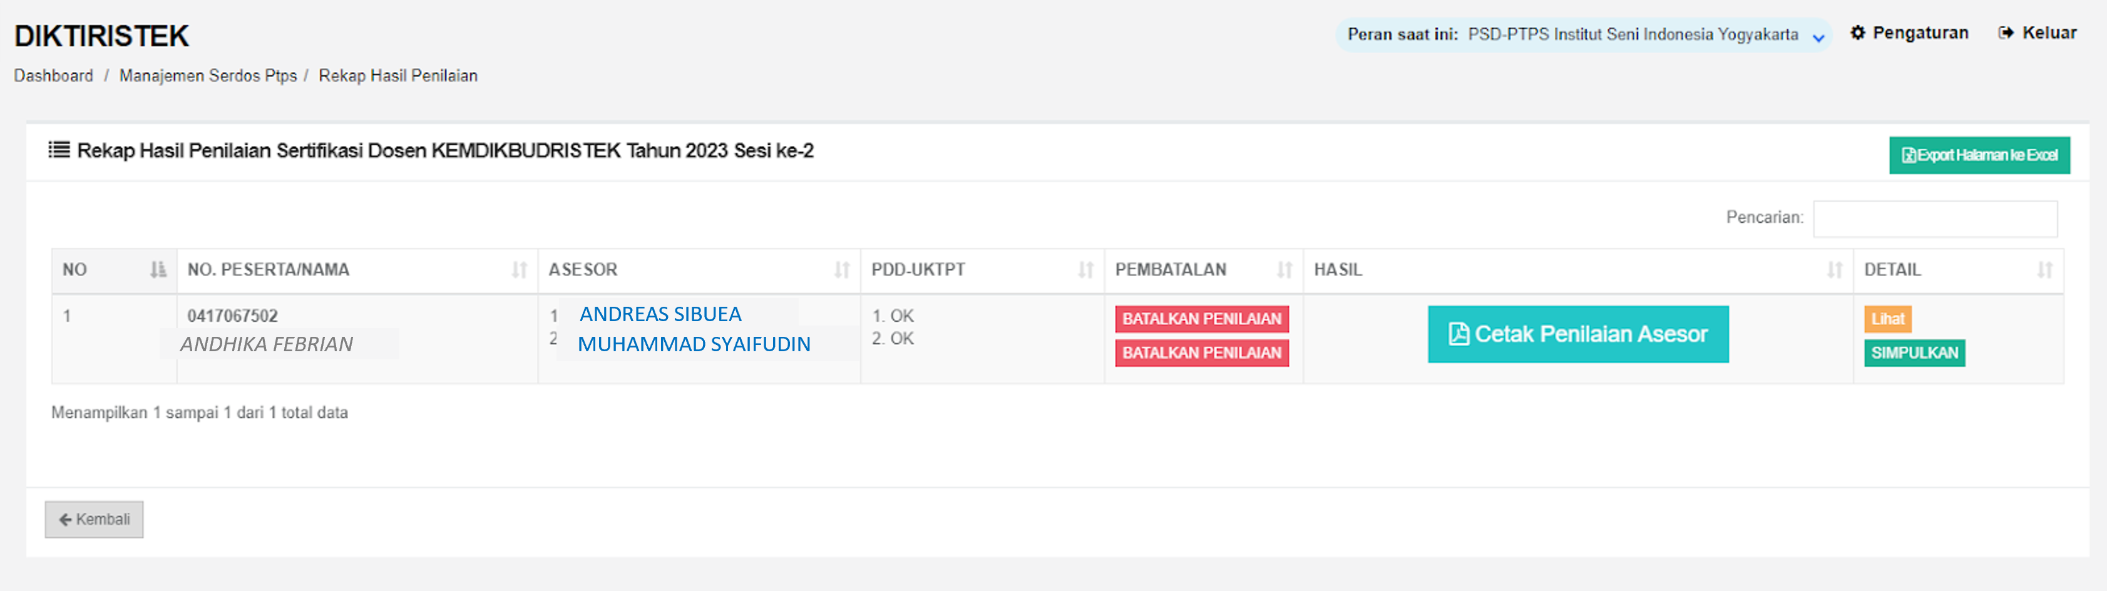2107x591 pixels.
Task: Click the Keluar sign-out icon
Action: [x=2006, y=33]
